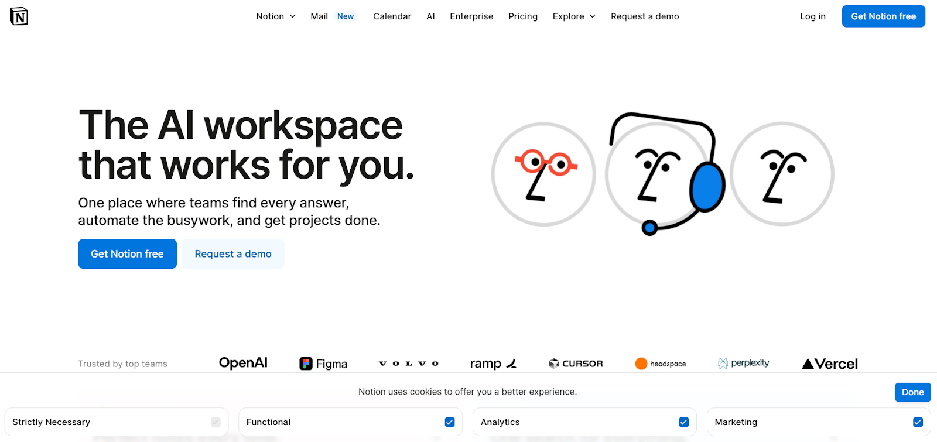Click the perplexity logo
The image size is (937, 442).
click(x=743, y=363)
